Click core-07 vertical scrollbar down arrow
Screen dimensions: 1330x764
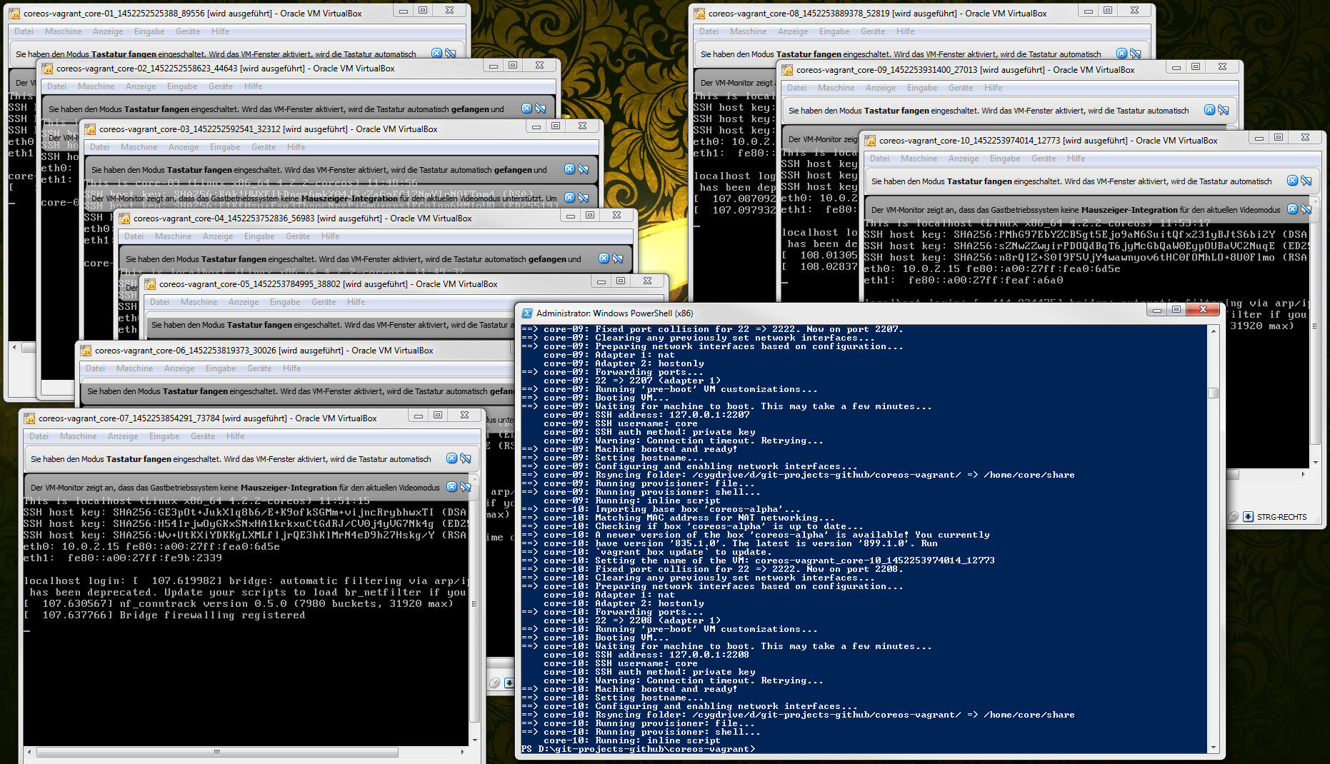point(475,740)
